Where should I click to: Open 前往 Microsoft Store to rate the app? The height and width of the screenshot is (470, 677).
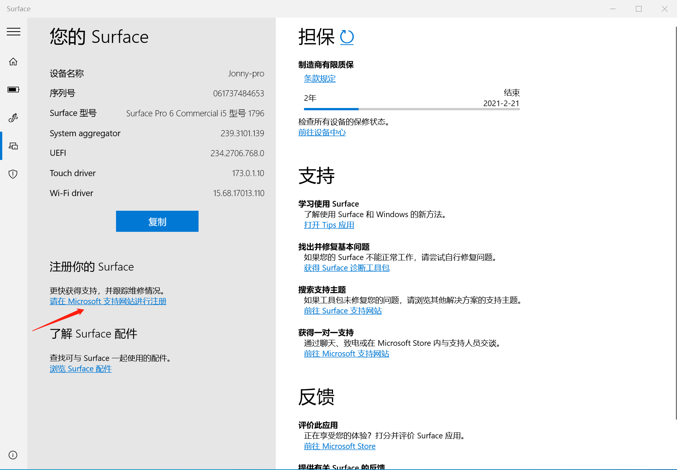[339, 446]
